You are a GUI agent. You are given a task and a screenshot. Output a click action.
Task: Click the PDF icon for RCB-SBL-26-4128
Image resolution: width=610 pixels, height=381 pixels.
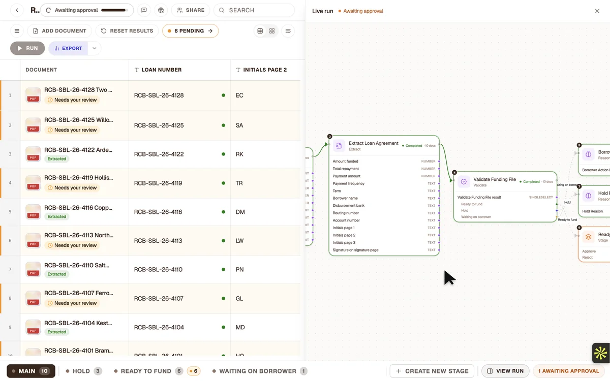click(x=33, y=95)
